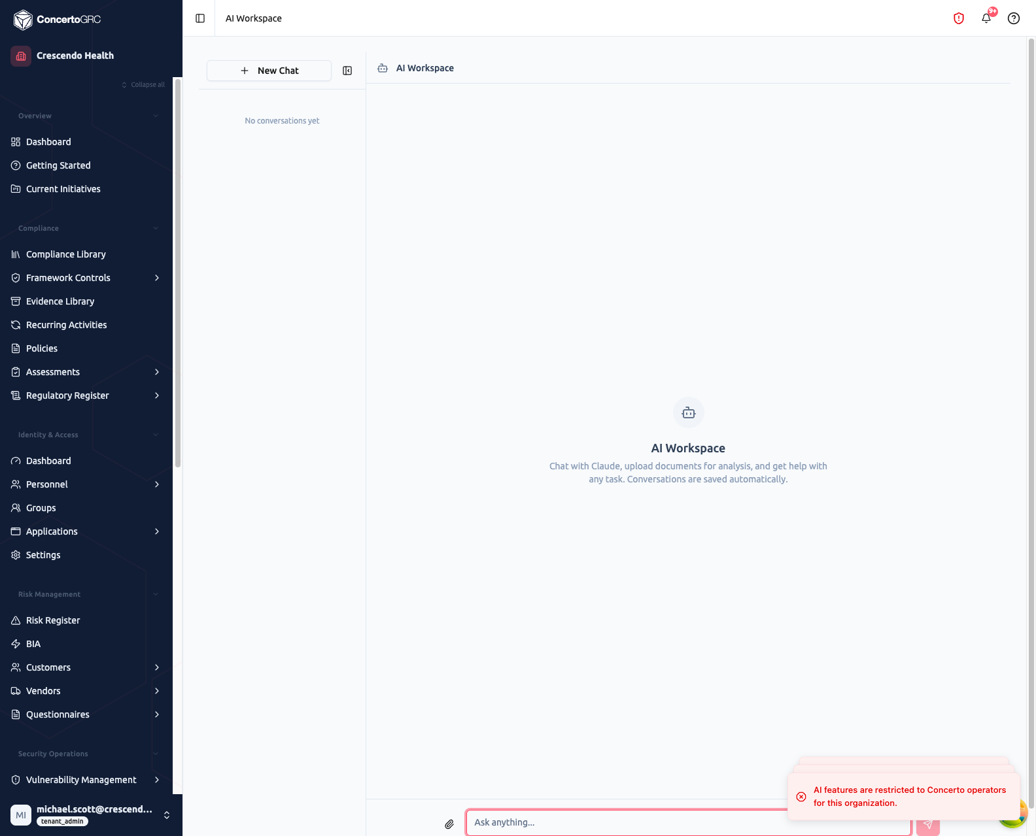The width and height of the screenshot is (1036, 836).
Task: Collapse the Identity & Access section
Action: [156, 435]
